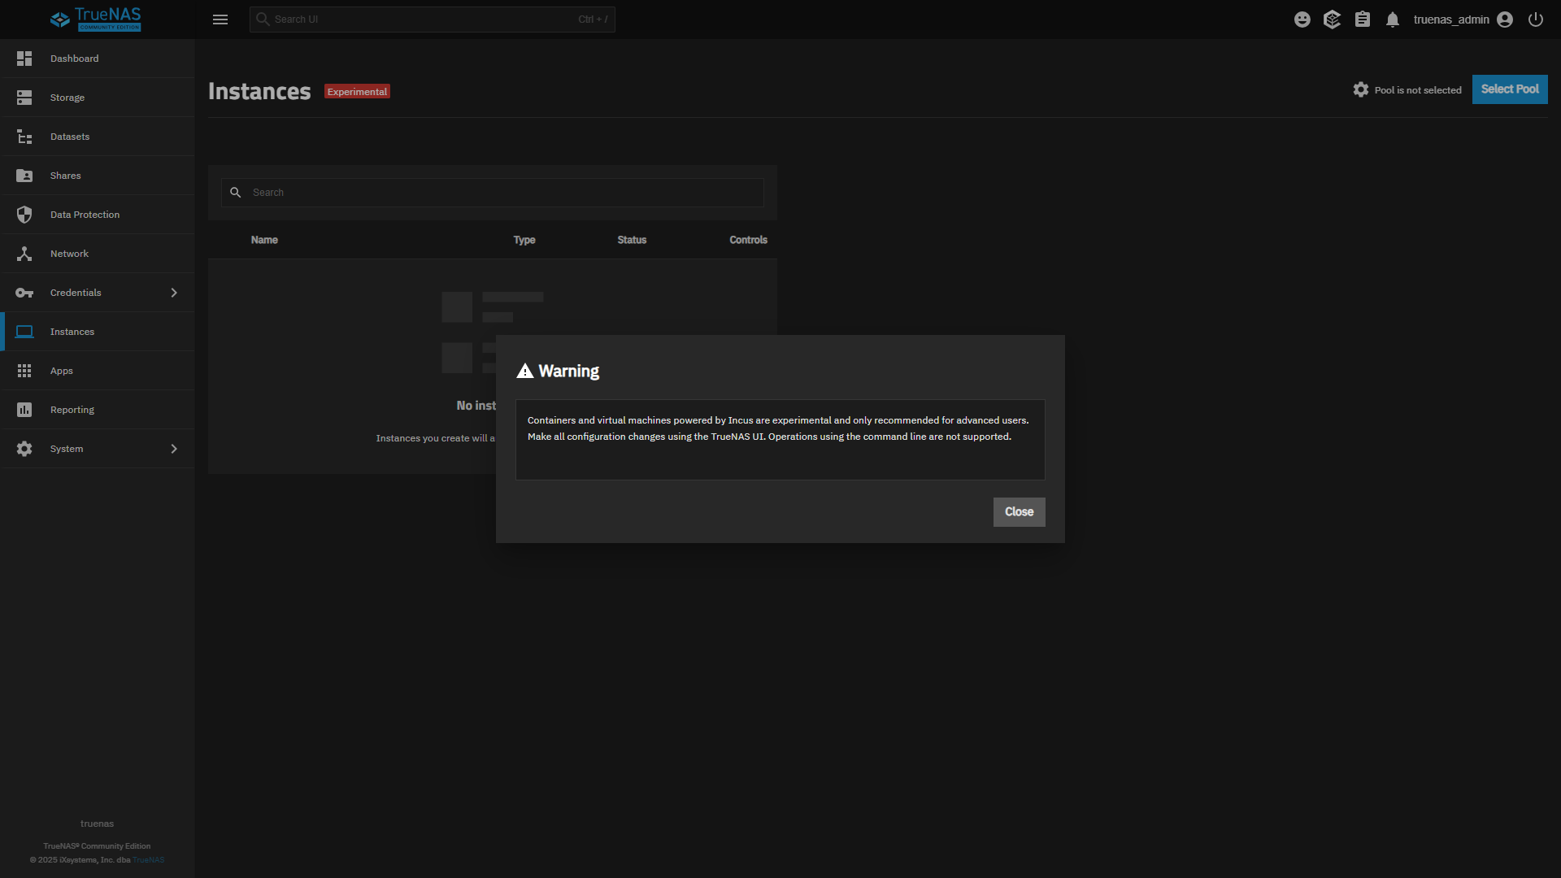This screenshot has width=1561, height=878.
Task: Navigate to Data Protection
Action: click(85, 215)
